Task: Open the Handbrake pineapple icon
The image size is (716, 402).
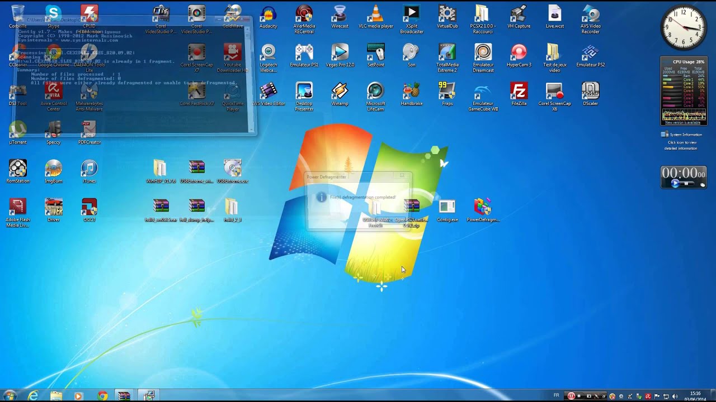Action: [x=411, y=94]
